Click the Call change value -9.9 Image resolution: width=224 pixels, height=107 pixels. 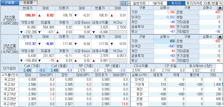(70, 70)
